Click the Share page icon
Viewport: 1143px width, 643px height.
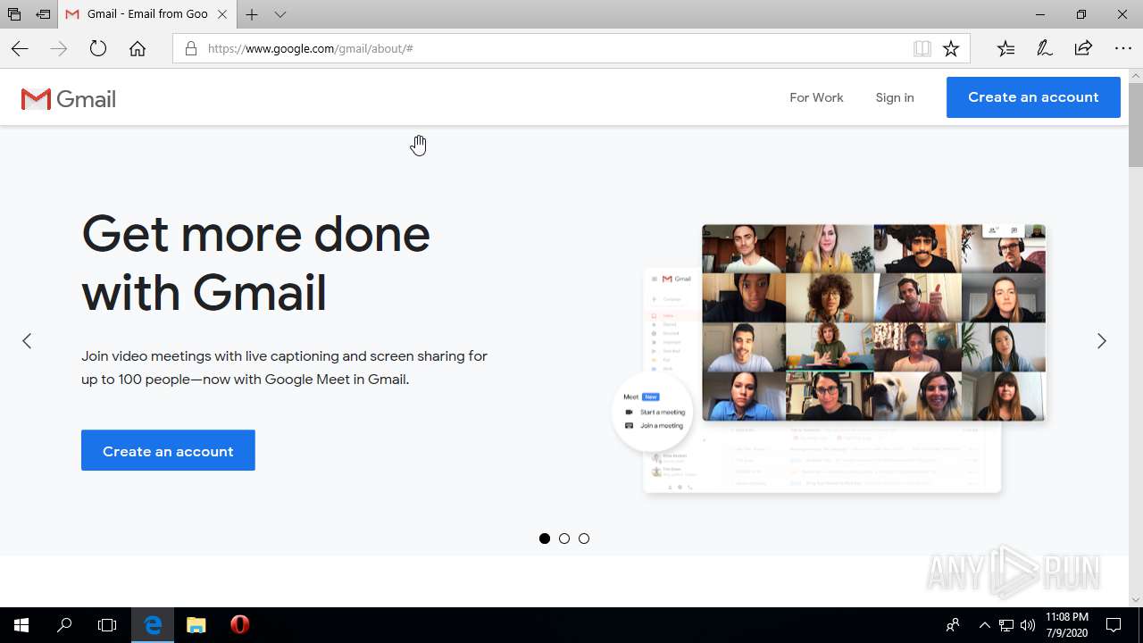(x=1083, y=49)
